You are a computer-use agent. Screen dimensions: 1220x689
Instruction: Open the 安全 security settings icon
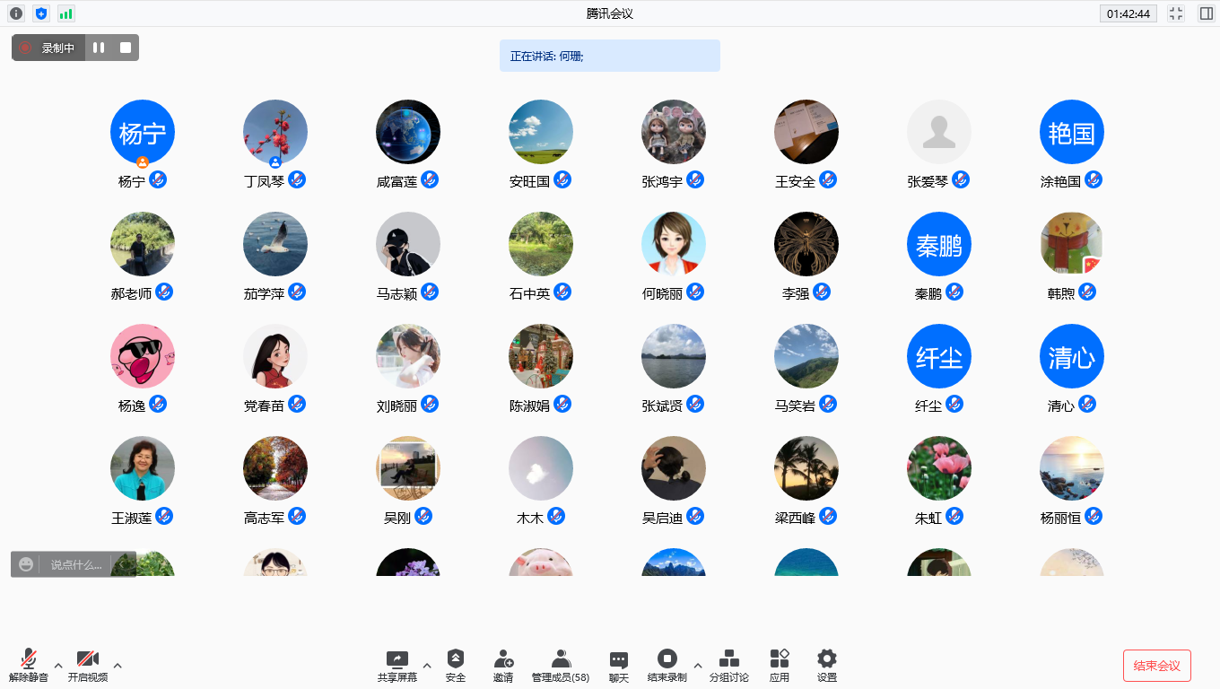[x=456, y=659]
